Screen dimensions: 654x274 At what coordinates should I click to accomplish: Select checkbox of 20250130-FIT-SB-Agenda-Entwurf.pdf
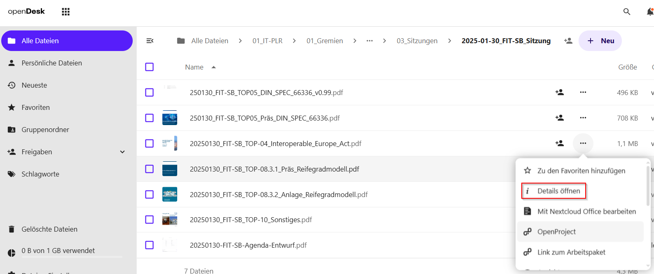point(150,245)
